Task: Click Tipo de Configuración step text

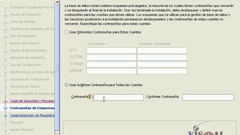Action: coord(26,65)
